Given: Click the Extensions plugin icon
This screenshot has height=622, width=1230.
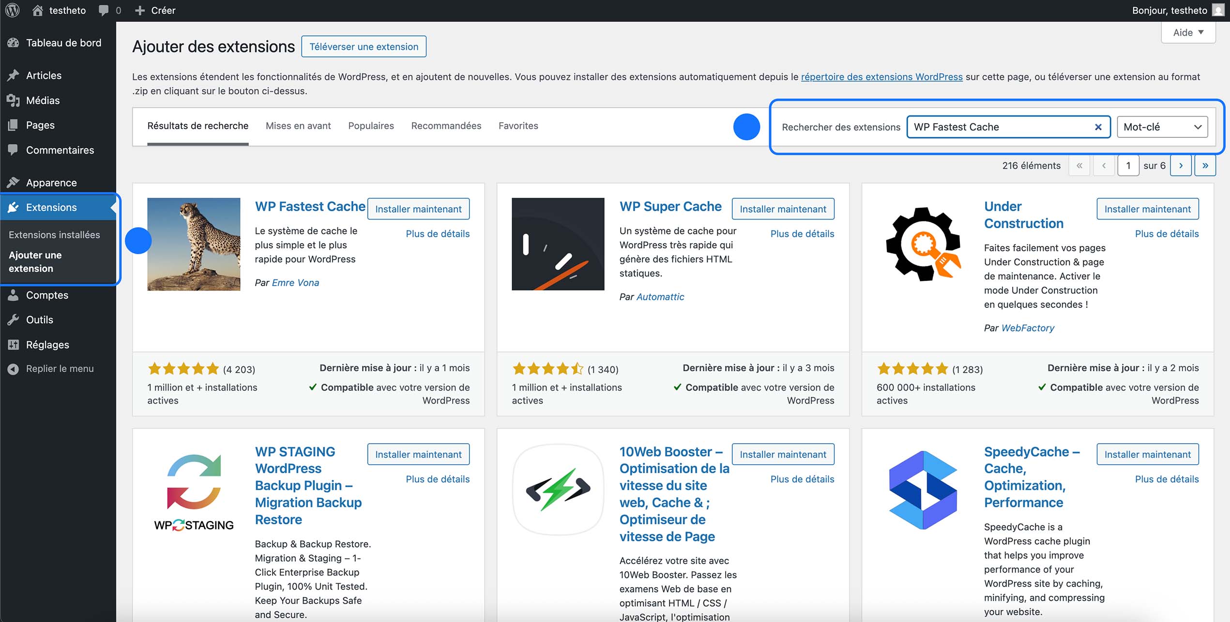Looking at the screenshot, I should tap(13, 207).
